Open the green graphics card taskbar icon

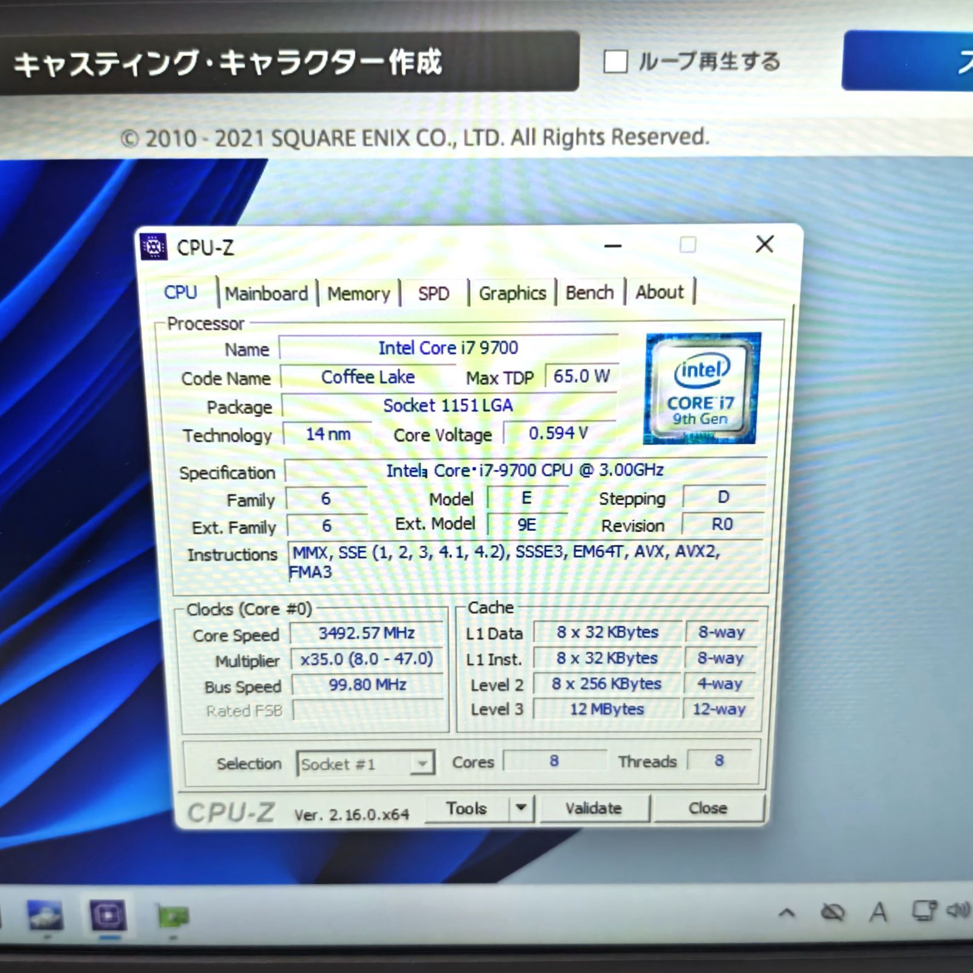coord(173,916)
